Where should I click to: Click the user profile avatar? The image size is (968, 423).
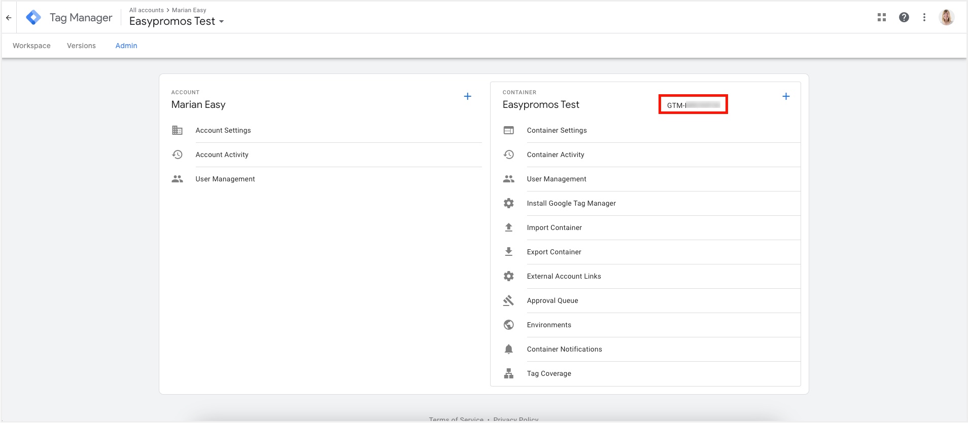(947, 17)
